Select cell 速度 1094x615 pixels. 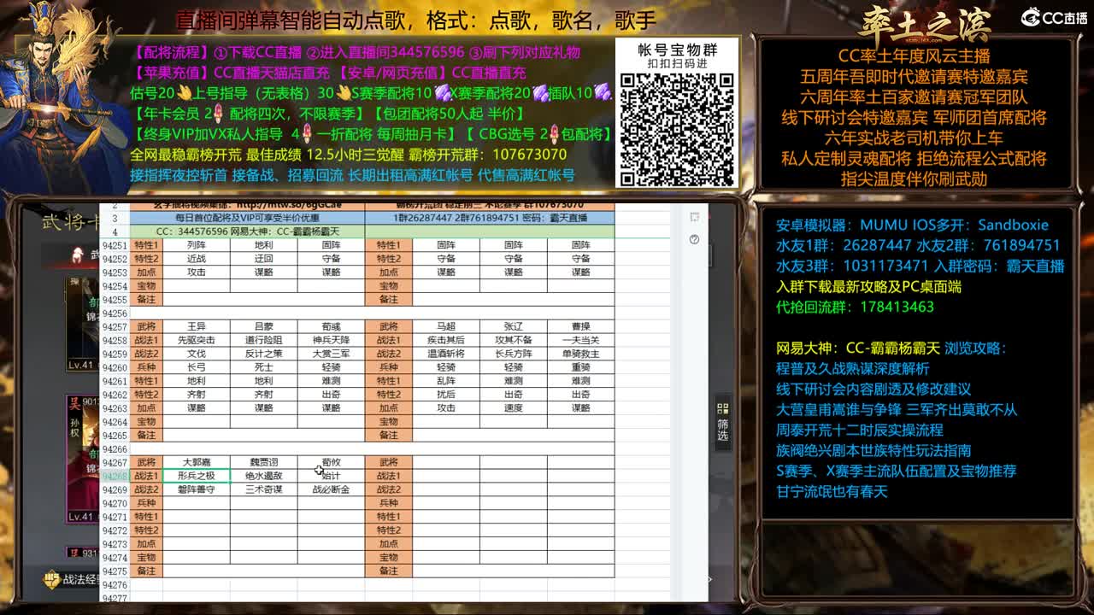coord(514,408)
